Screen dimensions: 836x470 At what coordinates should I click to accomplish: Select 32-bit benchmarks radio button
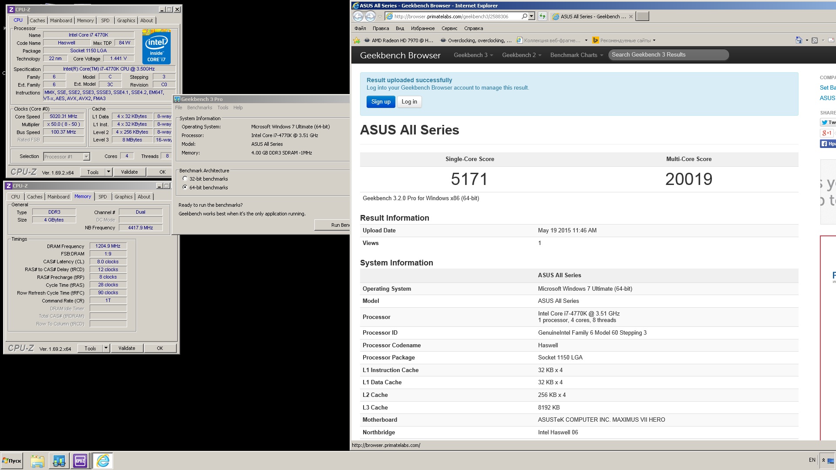pyautogui.click(x=185, y=179)
